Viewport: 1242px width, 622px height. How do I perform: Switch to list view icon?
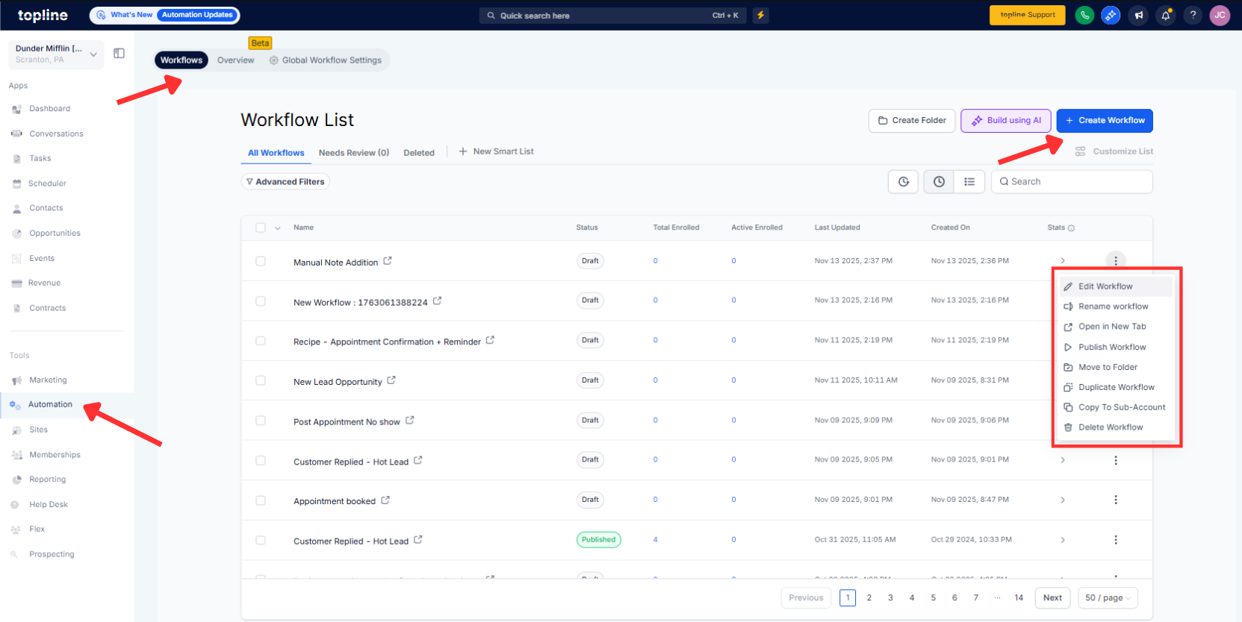(969, 182)
